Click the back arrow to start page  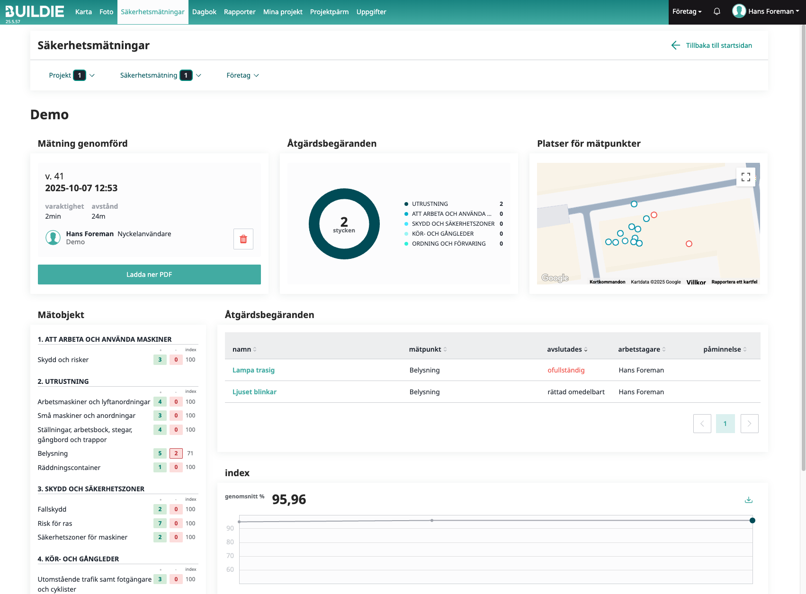676,45
